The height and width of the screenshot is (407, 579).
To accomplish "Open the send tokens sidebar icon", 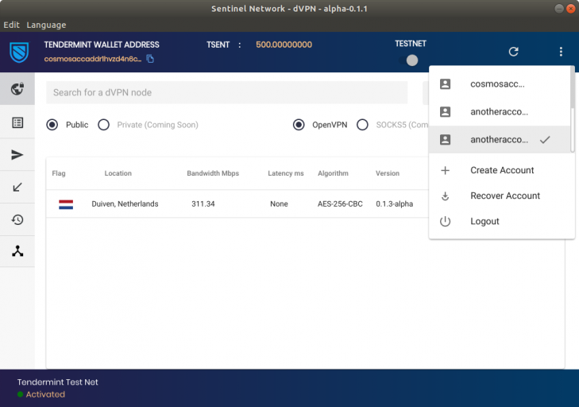I will (x=17, y=155).
